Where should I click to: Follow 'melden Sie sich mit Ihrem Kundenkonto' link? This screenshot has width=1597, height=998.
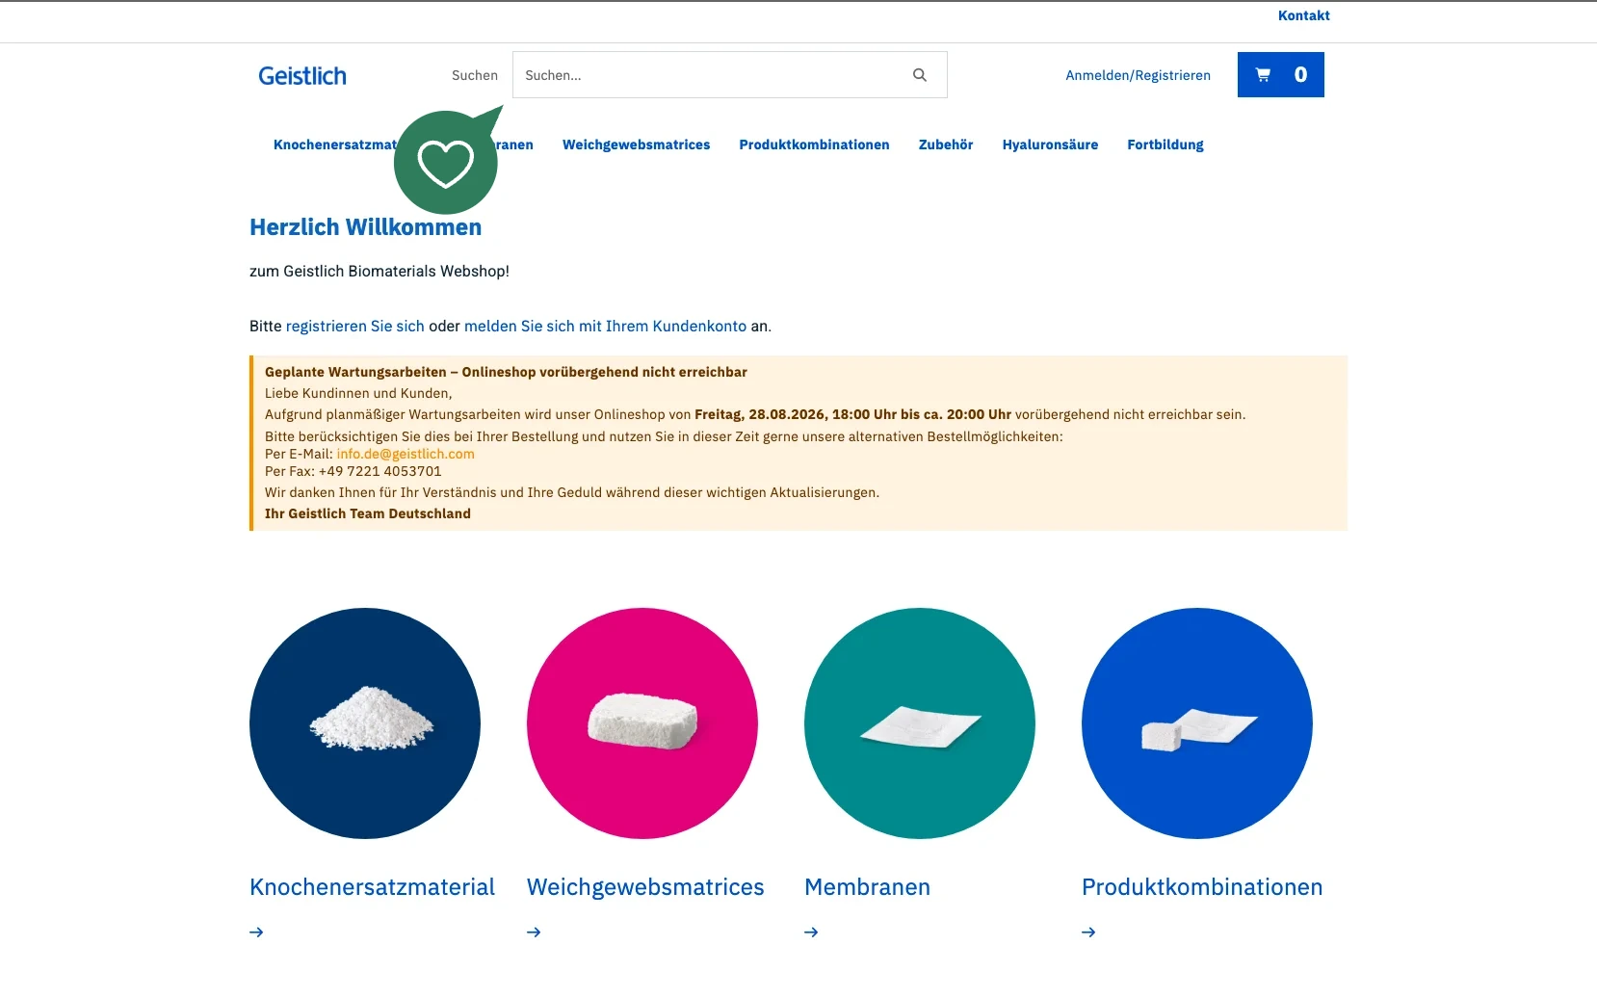pyautogui.click(x=605, y=327)
